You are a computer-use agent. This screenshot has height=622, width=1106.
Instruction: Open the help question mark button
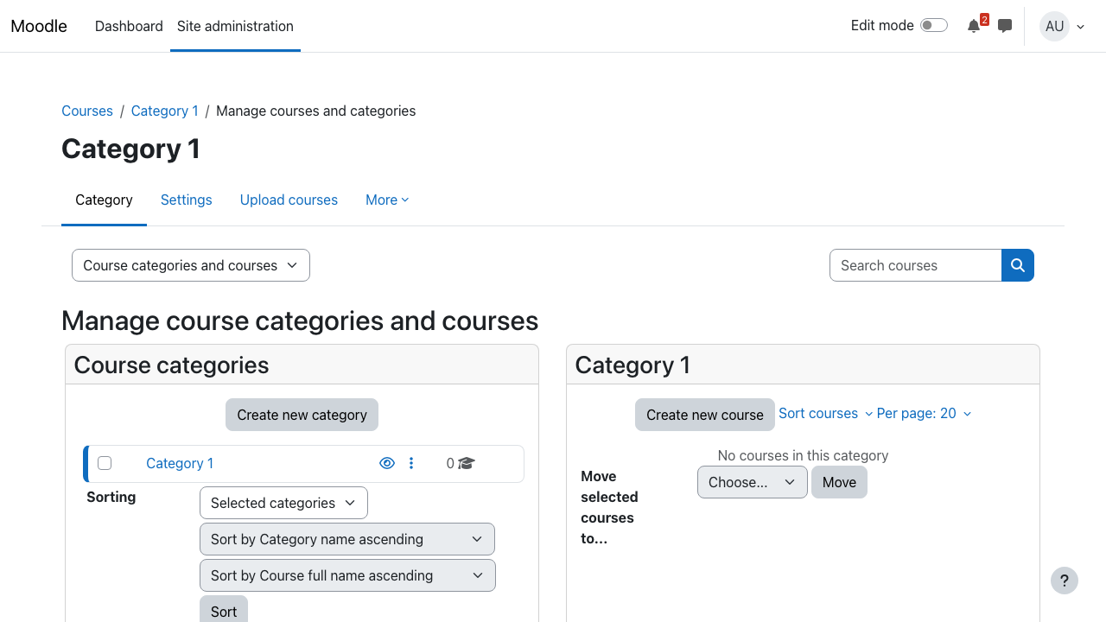[1065, 581]
